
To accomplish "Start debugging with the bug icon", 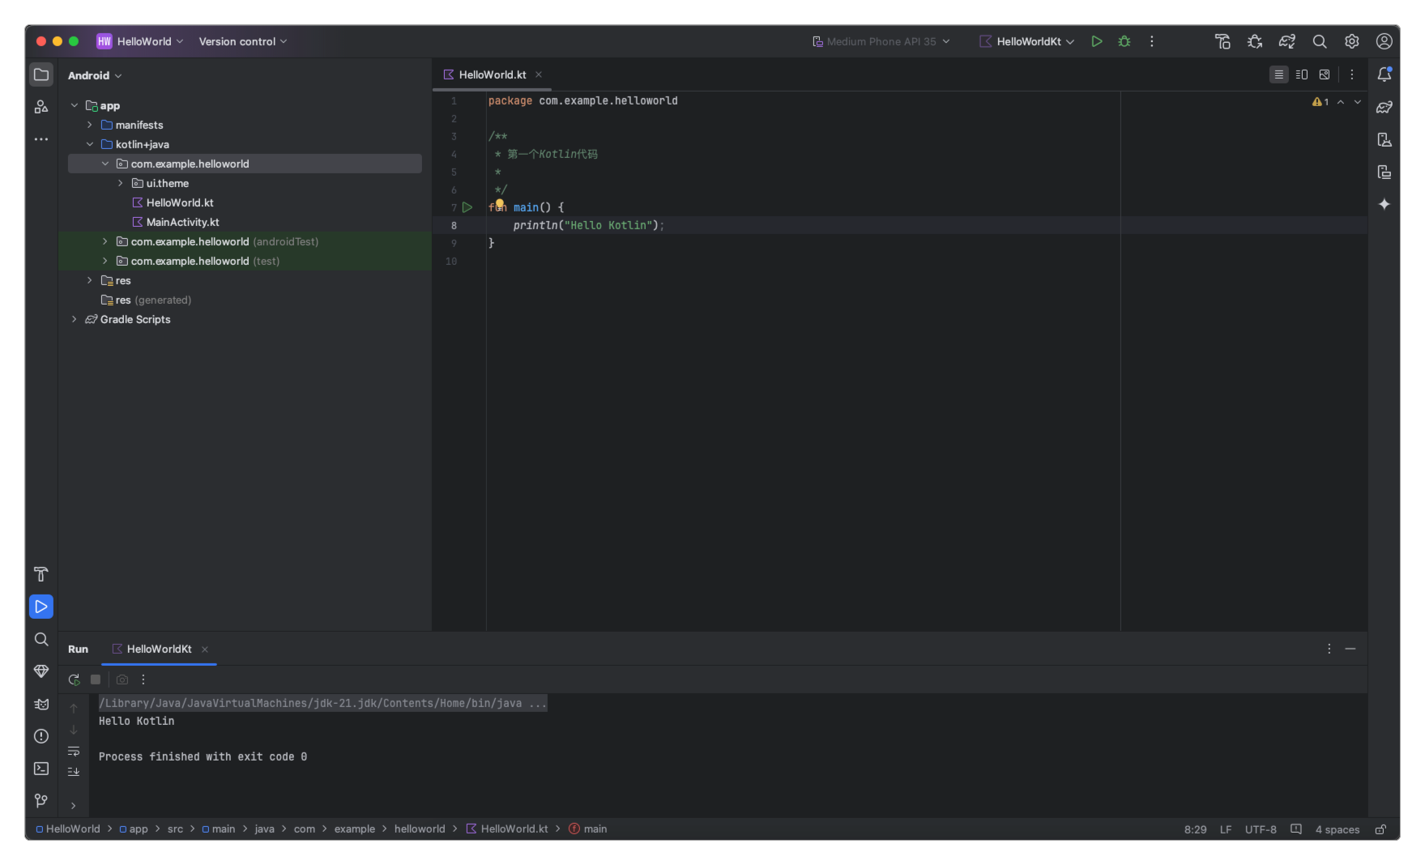I will 1124,41.
